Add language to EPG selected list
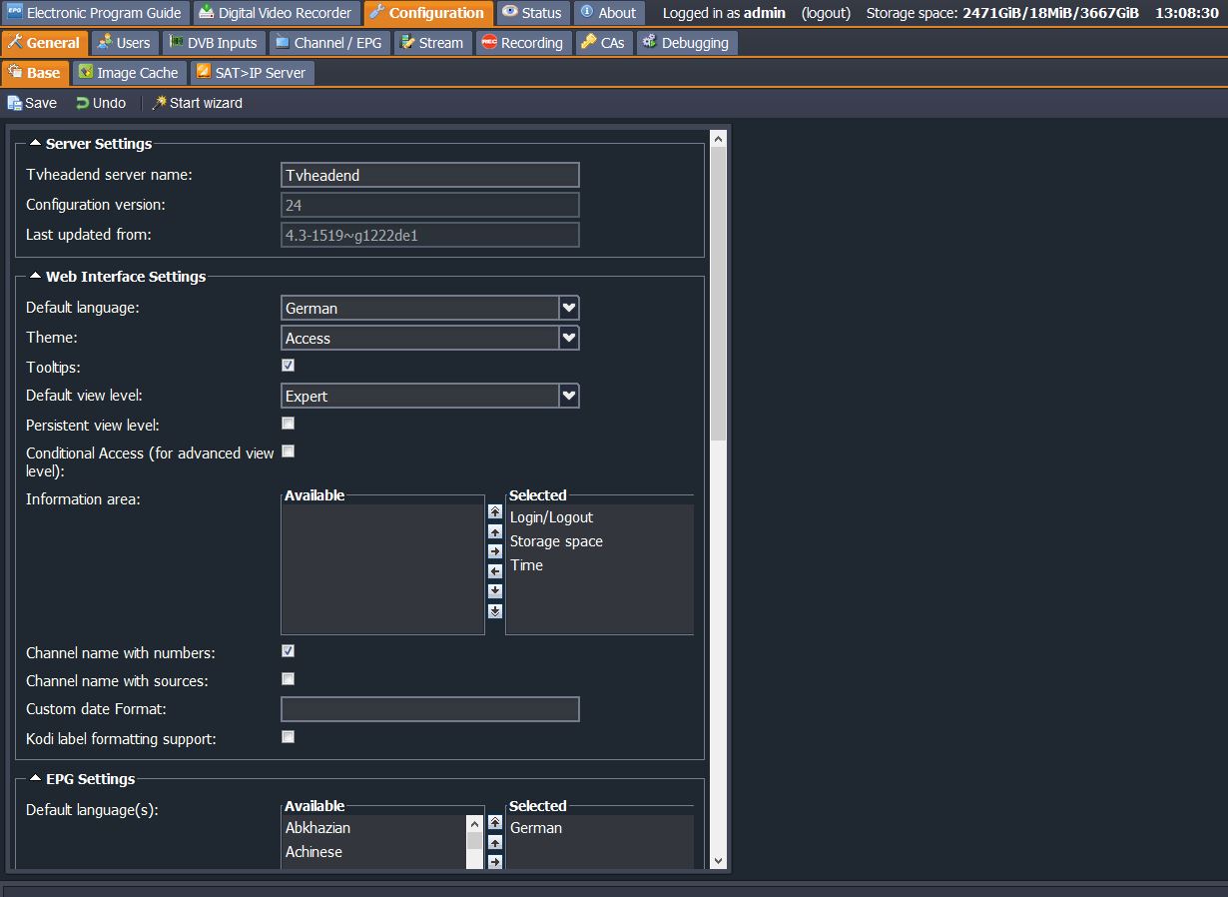 point(495,862)
